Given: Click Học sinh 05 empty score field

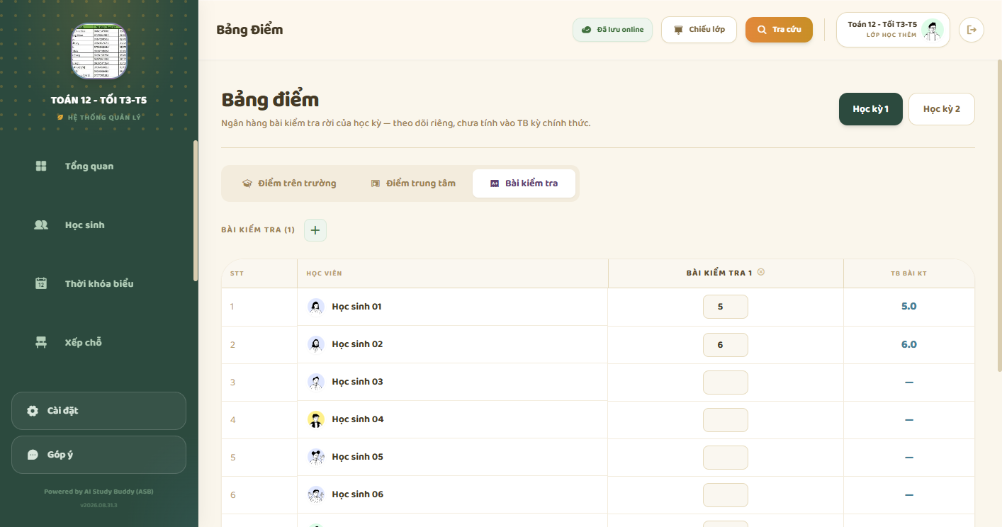Looking at the screenshot, I should [726, 458].
